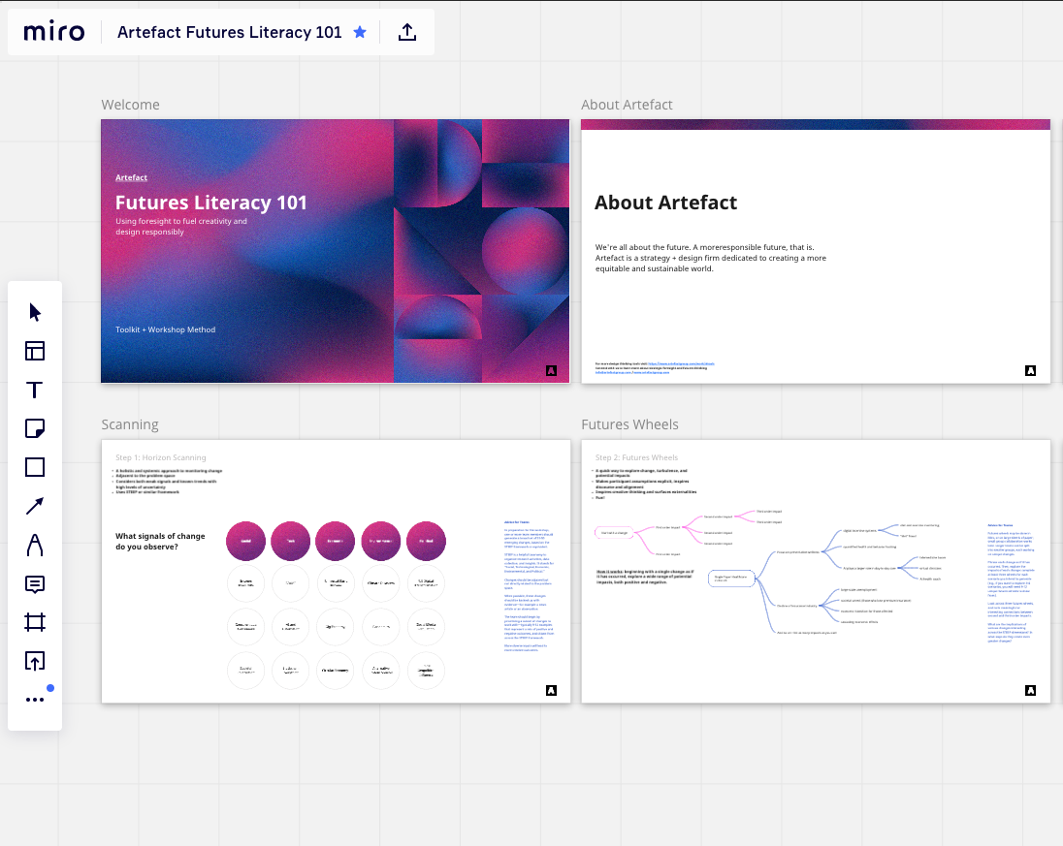Click the Futures Literacy 101 heading
This screenshot has height=846, width=1063.
pos(210,203)
